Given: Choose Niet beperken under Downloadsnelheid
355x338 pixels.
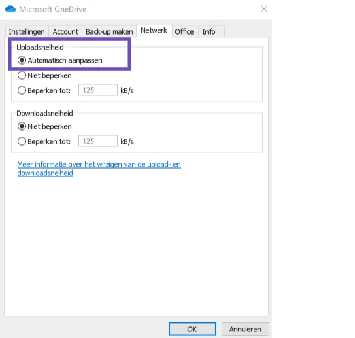Looking at the screenshot, I should tap(44, 126).
